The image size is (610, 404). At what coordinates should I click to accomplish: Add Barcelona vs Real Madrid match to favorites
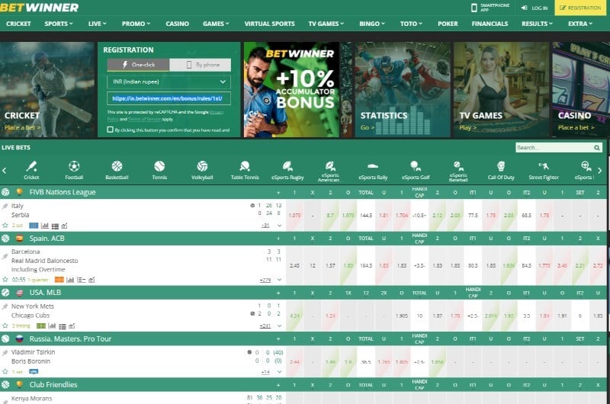[5, 279]
